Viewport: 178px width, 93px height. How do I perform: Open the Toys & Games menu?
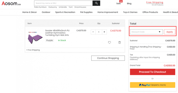pos(130,12)
